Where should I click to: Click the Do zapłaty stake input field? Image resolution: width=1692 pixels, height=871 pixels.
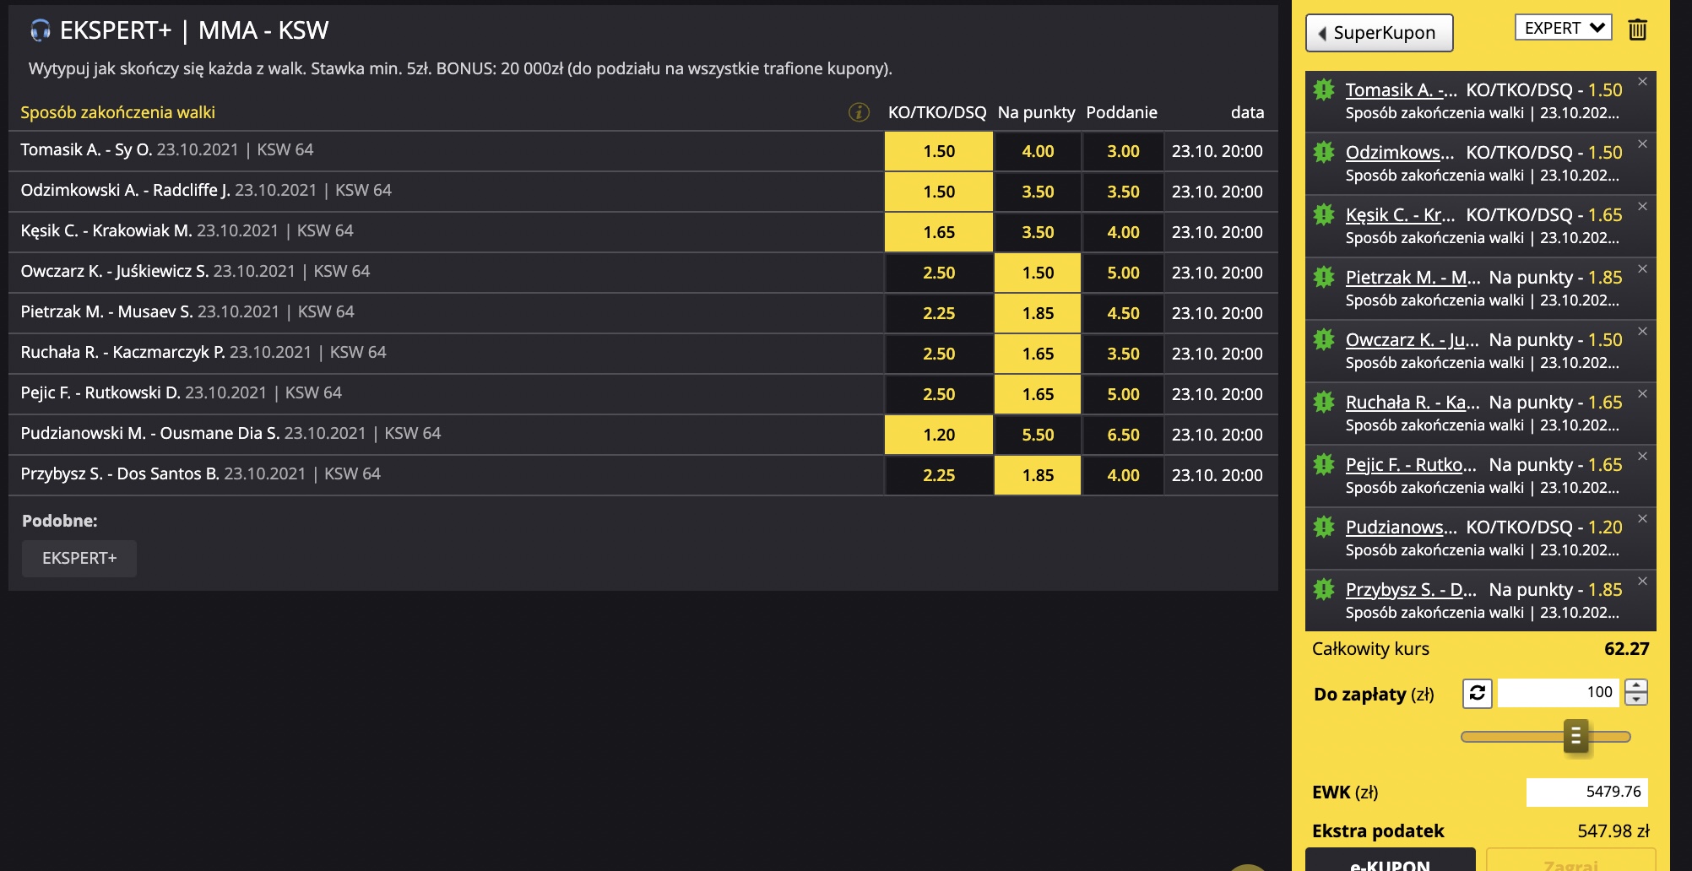click(x=1559, y=693)
